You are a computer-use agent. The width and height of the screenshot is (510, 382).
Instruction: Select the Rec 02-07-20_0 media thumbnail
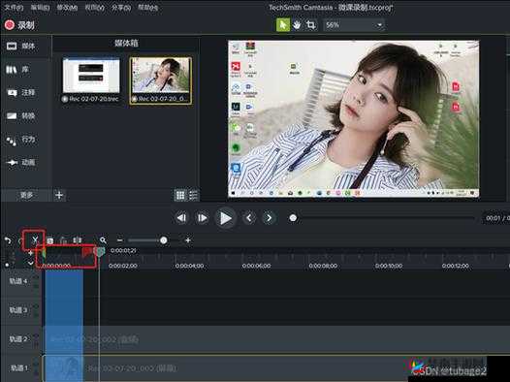(x=161, y=80)
